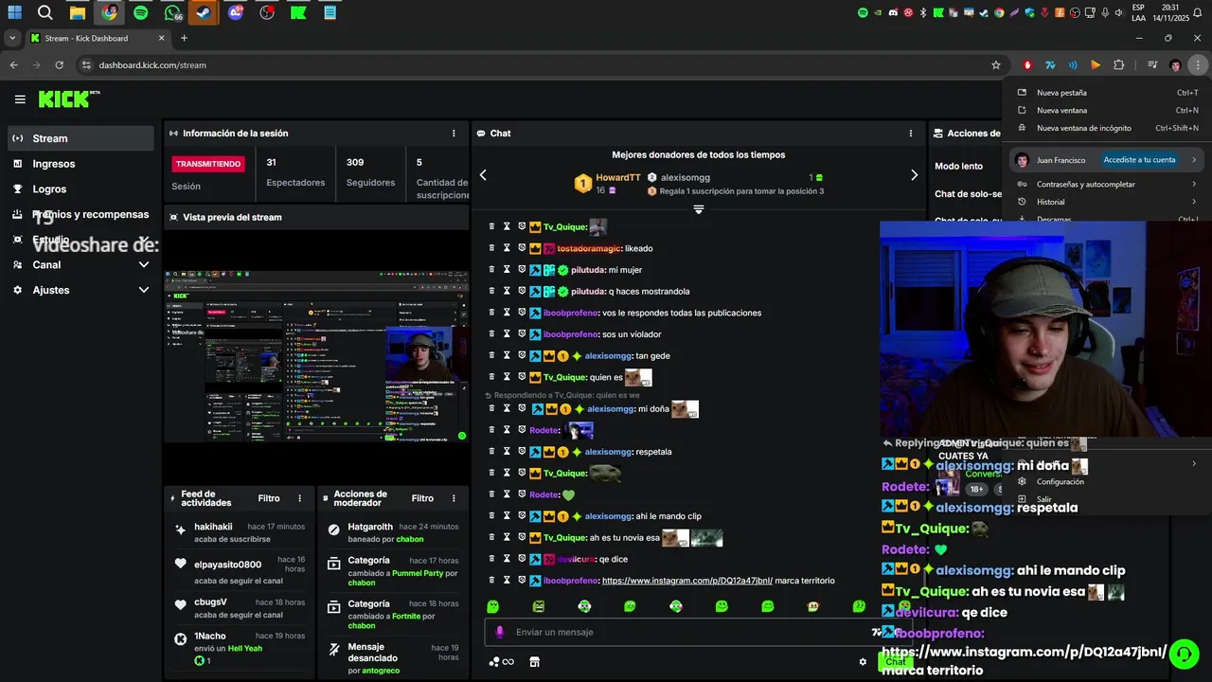The height and width of the screenshot is (682, 1212).
Task: Open Filtro in Acciones de moderador
Action: pyautogui.click(x=422, y=498)
